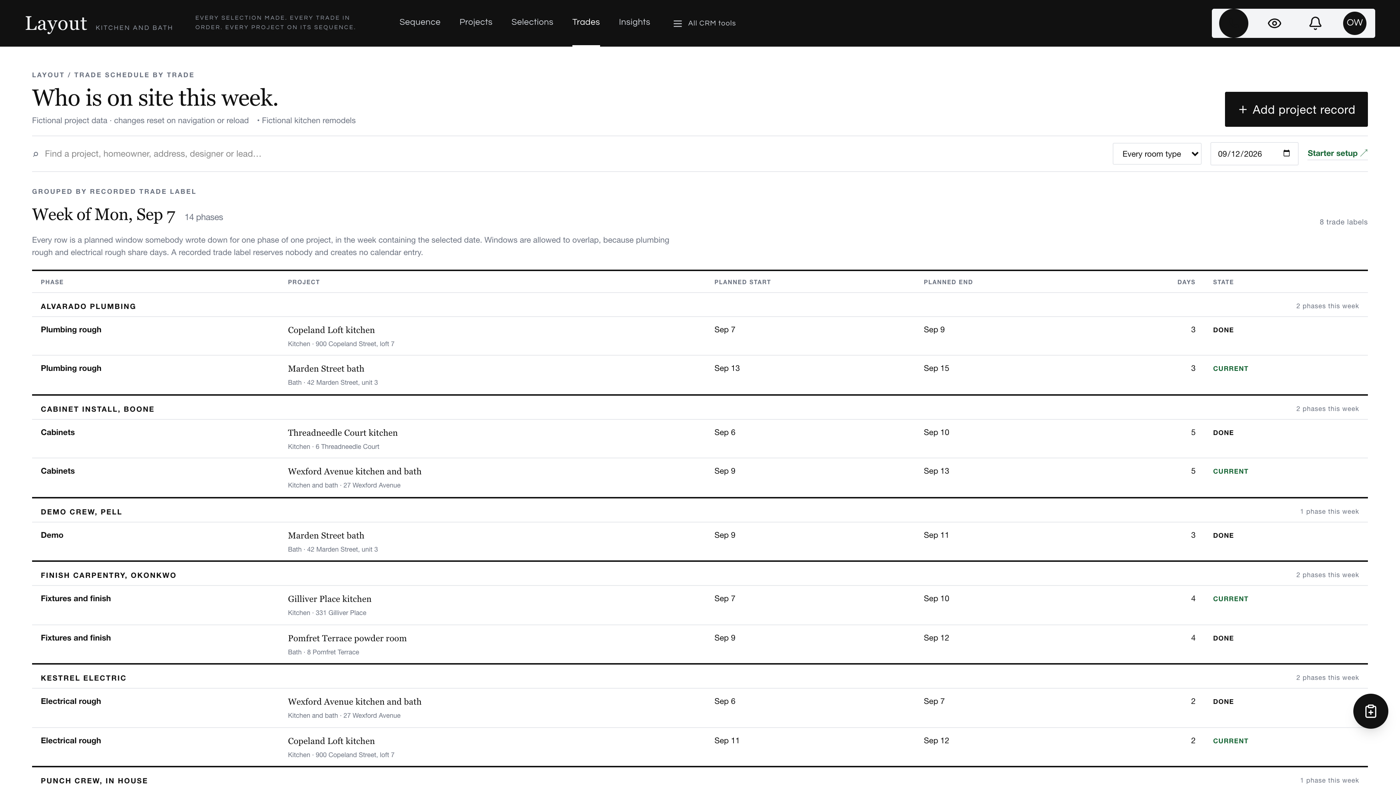Expand the Every room type dropdown
The image size is (1400, 787).
1157,154
